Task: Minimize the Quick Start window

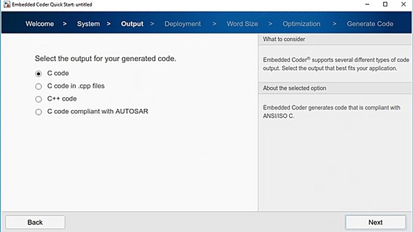Action: 367,4
